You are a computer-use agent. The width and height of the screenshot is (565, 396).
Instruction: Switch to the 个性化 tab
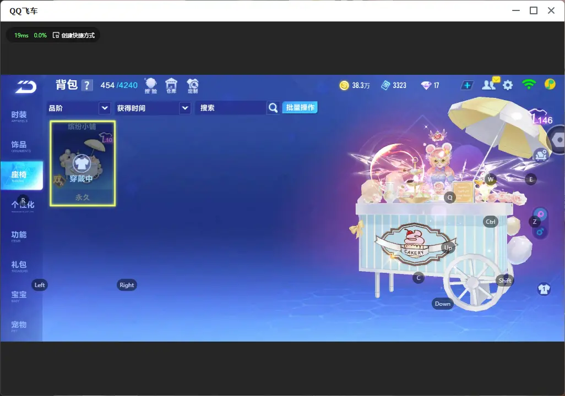23,206
